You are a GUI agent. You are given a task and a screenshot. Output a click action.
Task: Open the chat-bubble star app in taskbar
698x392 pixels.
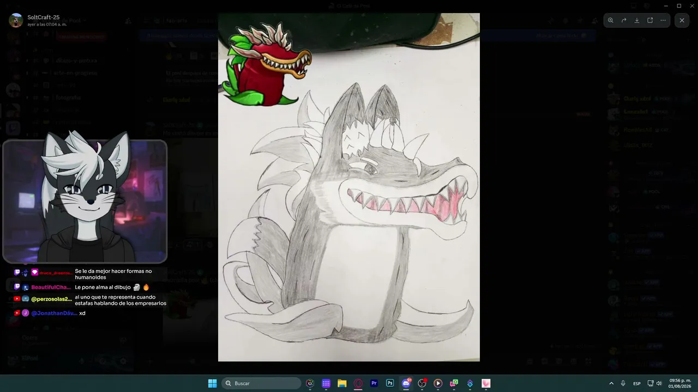coord(454,383)
